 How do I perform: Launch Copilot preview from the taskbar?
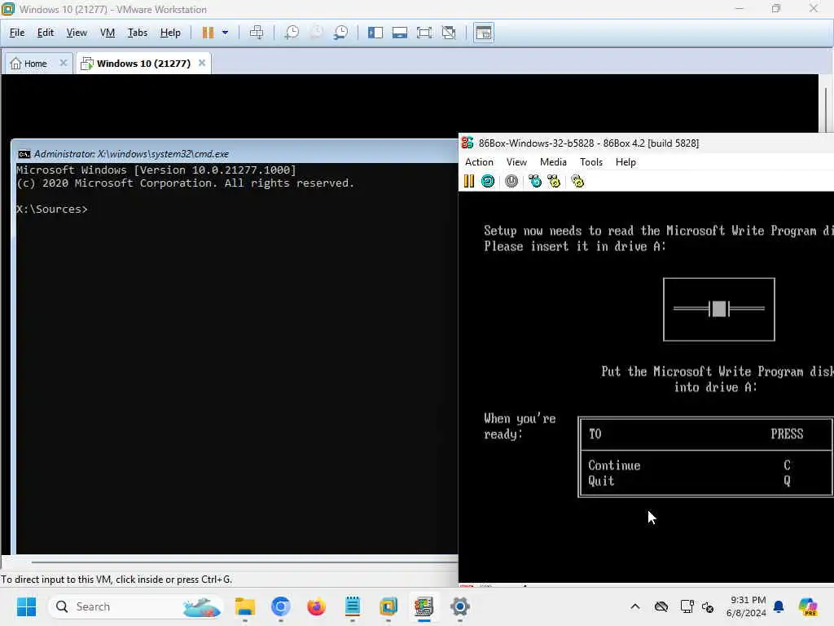tap(808, 606)
